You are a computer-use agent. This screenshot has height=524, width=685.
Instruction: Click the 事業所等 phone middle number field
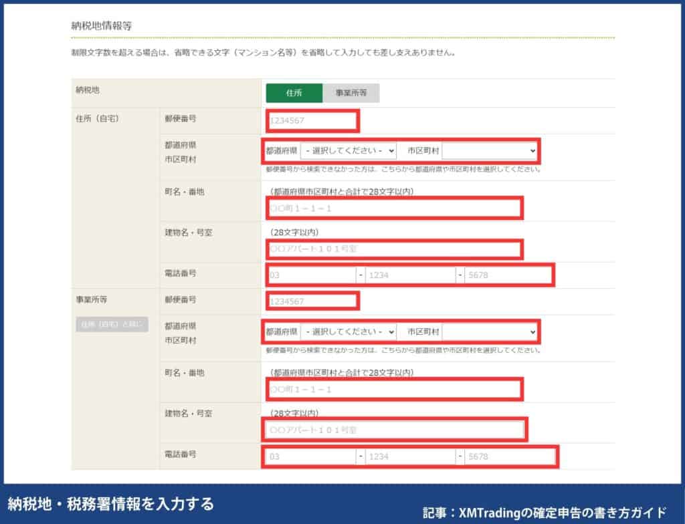410,456
